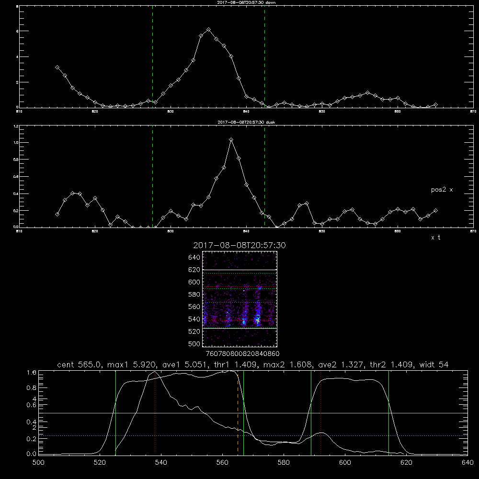
Task: Click the '760780800820840860' spectrogram x-axis label
Action: (x=242, y=354)
